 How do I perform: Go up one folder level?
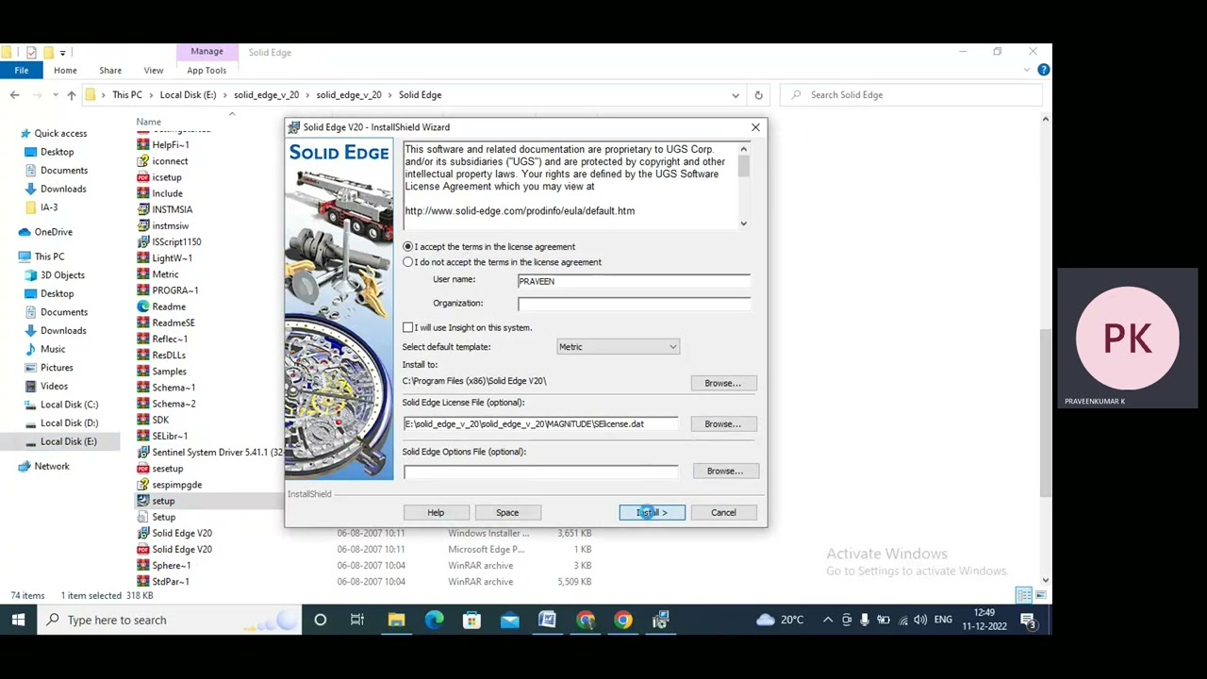coord(71,94)
